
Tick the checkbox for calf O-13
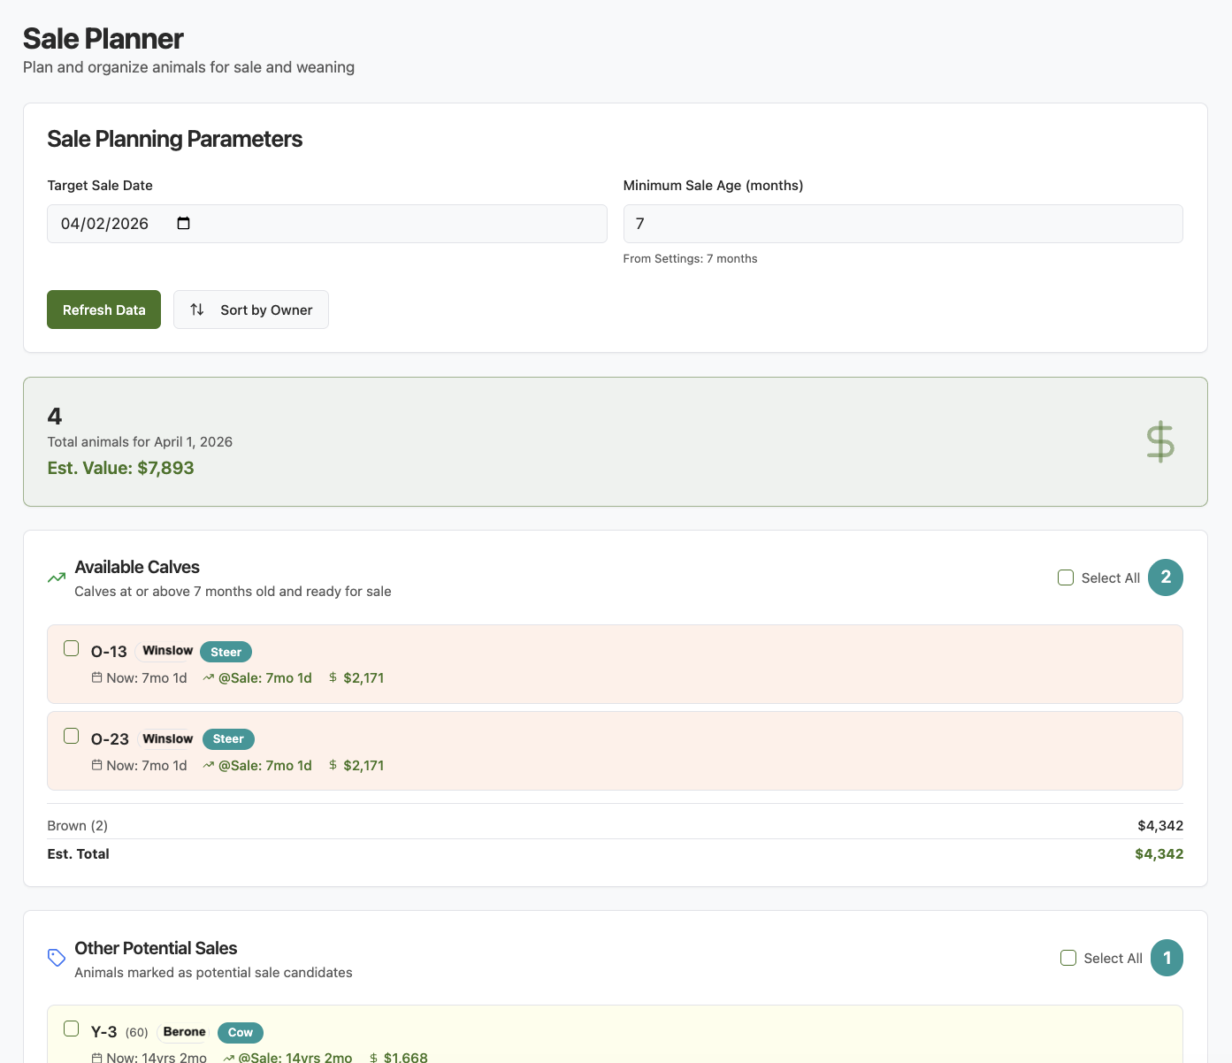(x=72, y=648)
